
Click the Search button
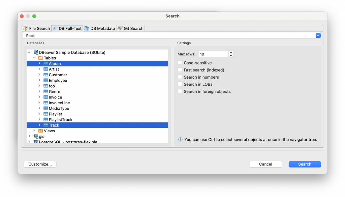tap(305, 164)
